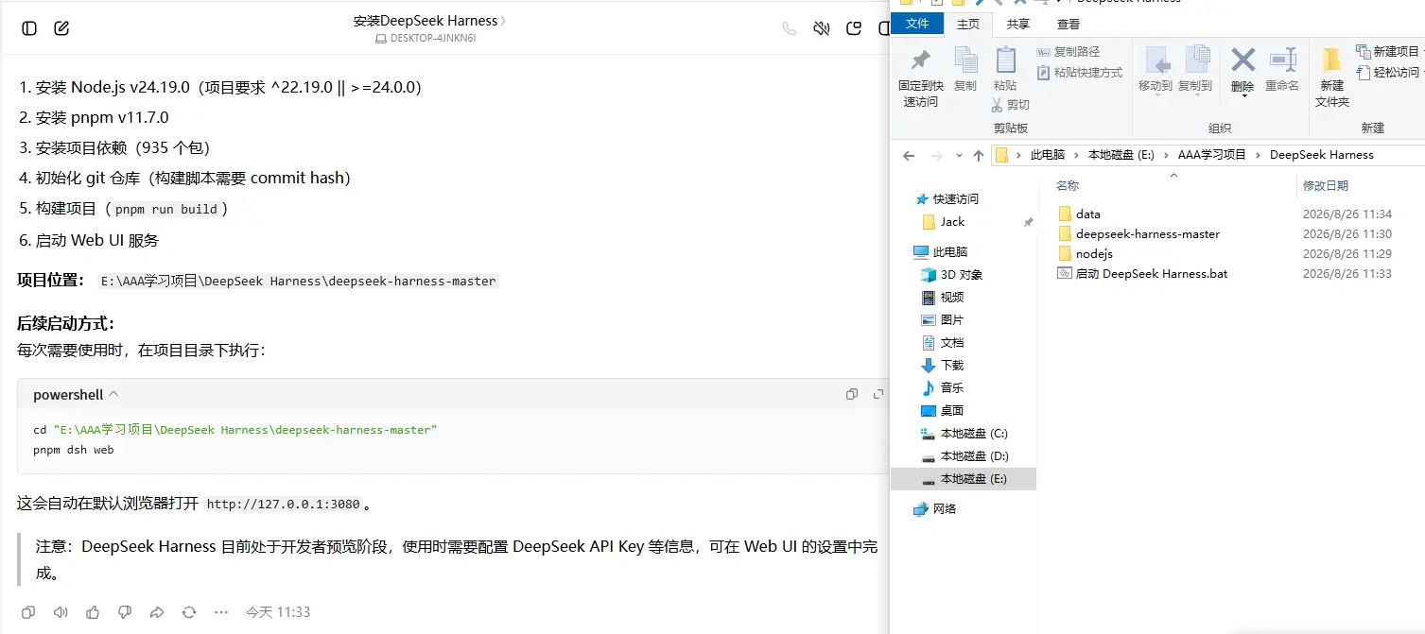Image resolution: width=1425 pixels, height=634 pixels.
Task: Click the 剪切 scissors button
Action: (1010, 105)
